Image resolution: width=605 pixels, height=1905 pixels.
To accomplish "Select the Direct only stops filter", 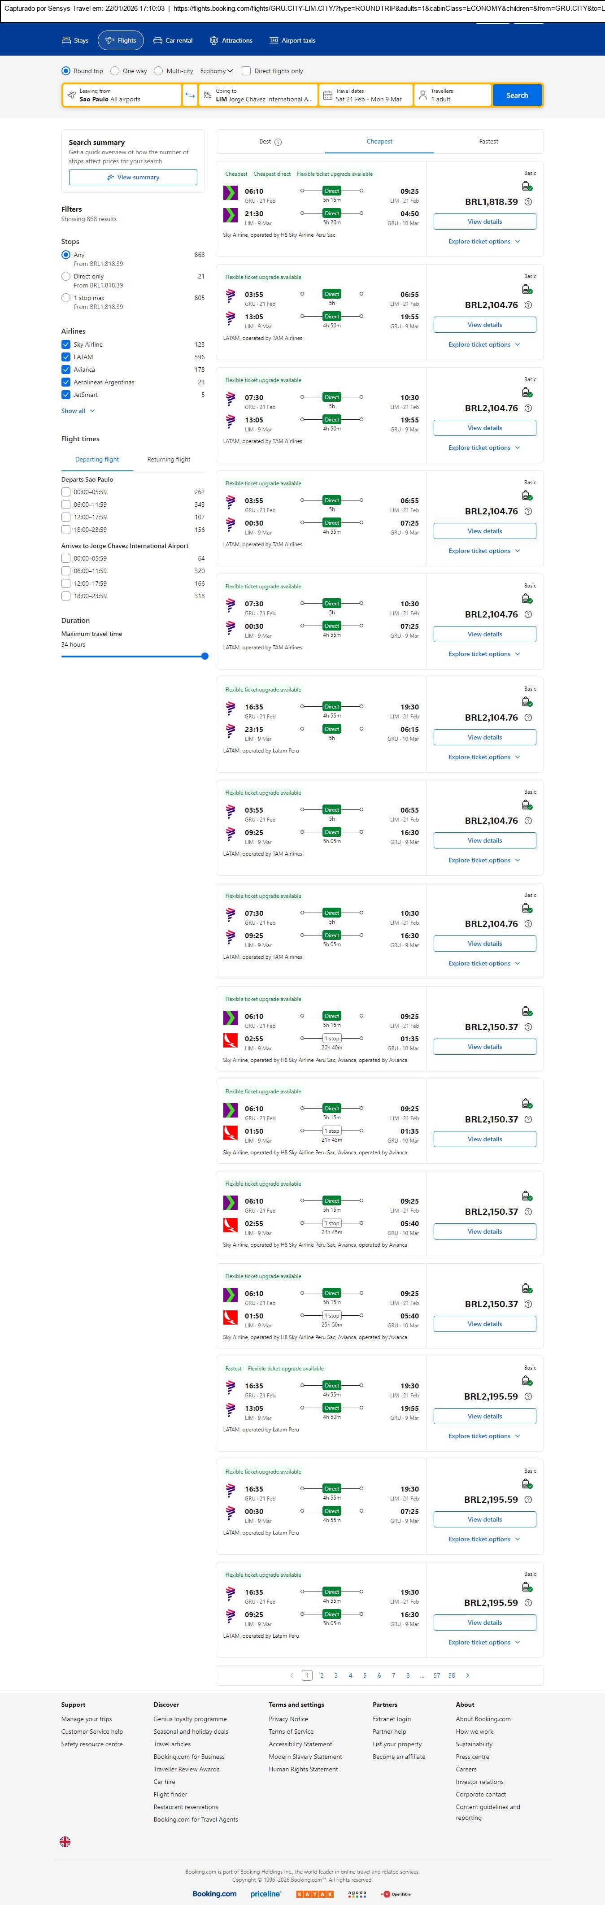I will coord(66,277).
